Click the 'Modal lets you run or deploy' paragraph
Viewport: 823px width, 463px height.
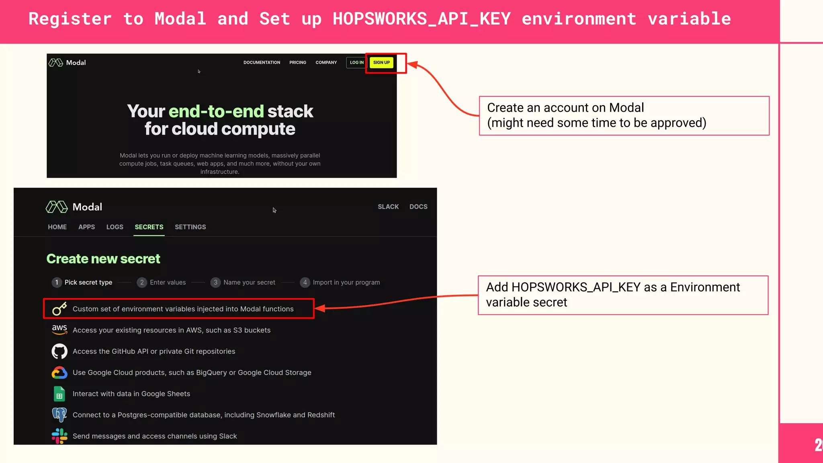click(220, 164)
